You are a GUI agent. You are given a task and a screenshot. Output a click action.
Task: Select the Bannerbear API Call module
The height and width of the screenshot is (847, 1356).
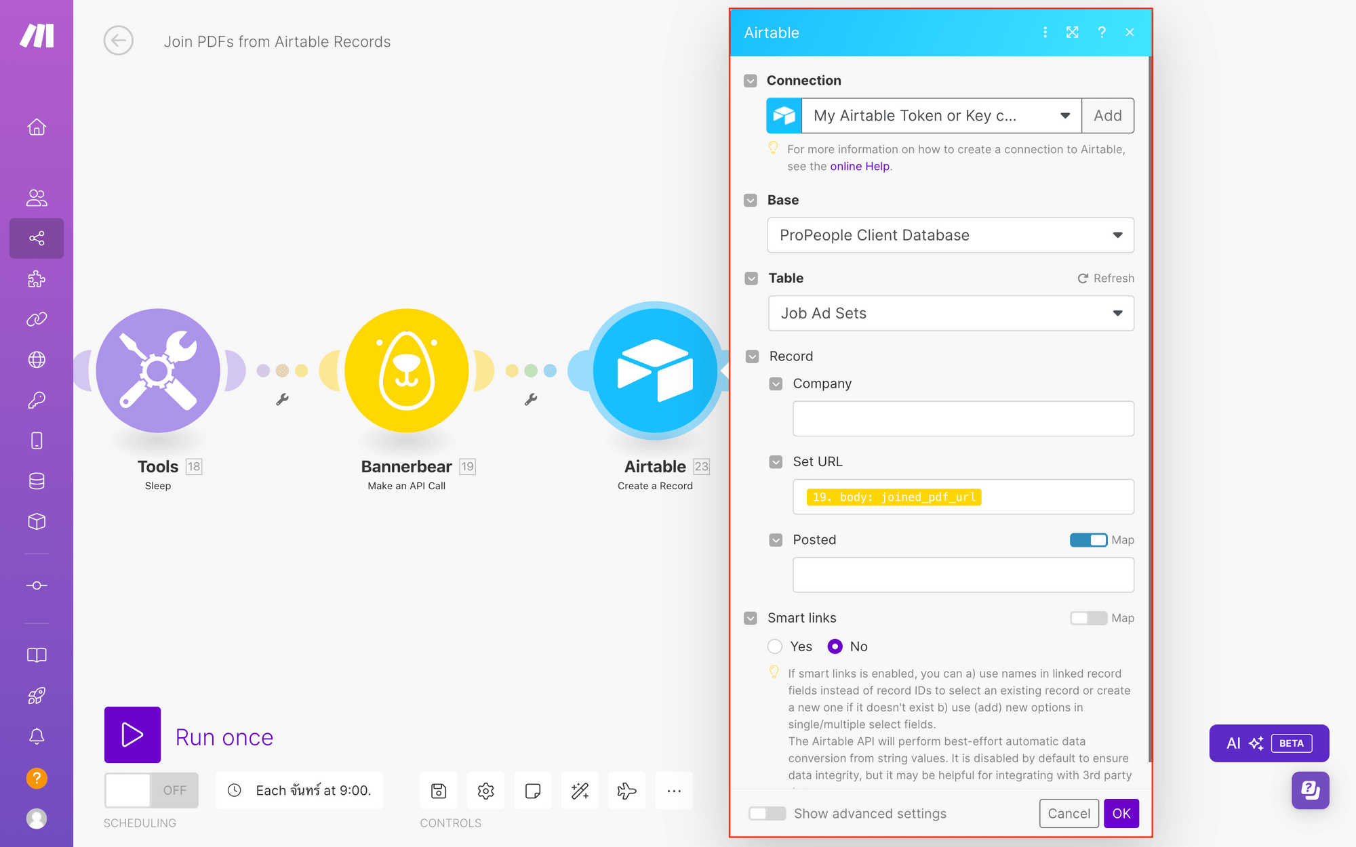click(x=406, y=371)
